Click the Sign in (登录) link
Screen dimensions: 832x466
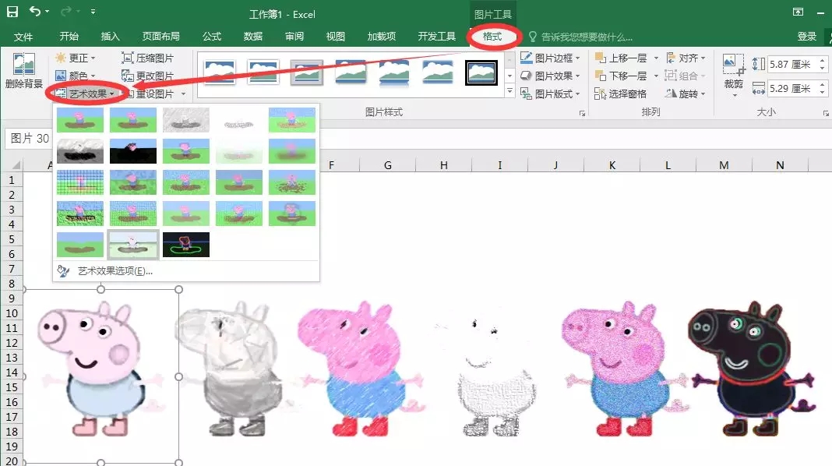pyautogui.click(x=807, y=37)
